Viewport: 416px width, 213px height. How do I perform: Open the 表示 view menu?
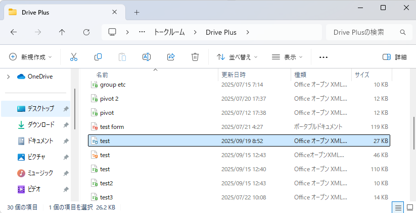point(287,57)
